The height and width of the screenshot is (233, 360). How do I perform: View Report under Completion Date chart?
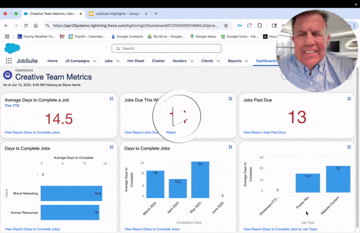152,229
